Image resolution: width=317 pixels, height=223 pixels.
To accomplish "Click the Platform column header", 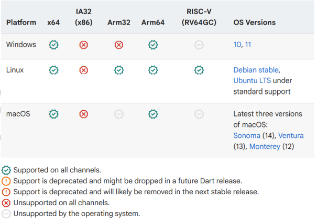I will click(x=21, y=22).
